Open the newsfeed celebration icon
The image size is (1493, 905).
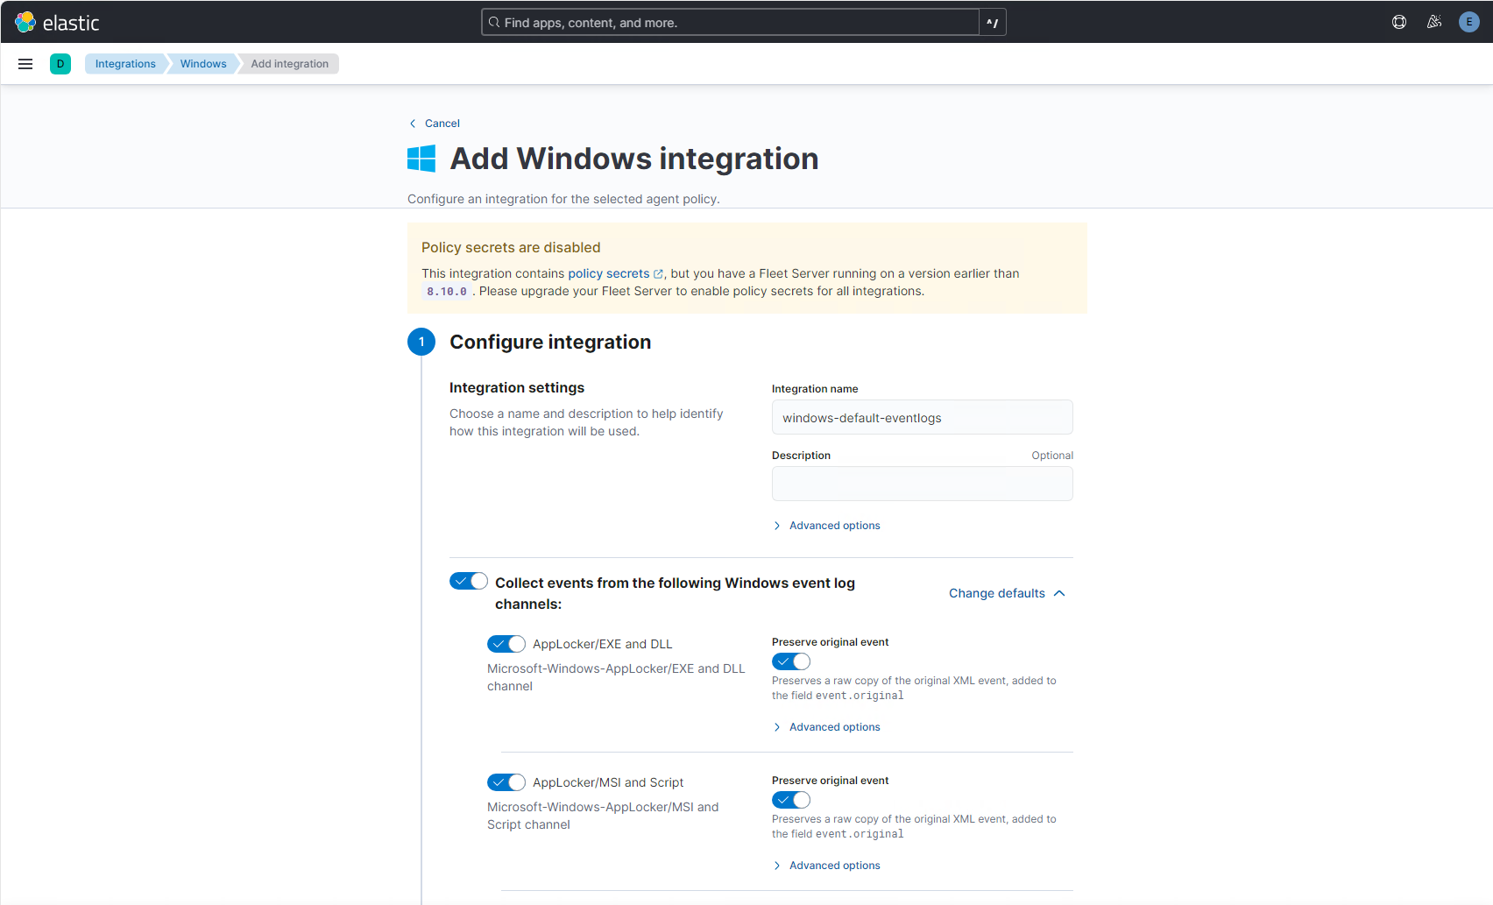tap(1434, 22)
